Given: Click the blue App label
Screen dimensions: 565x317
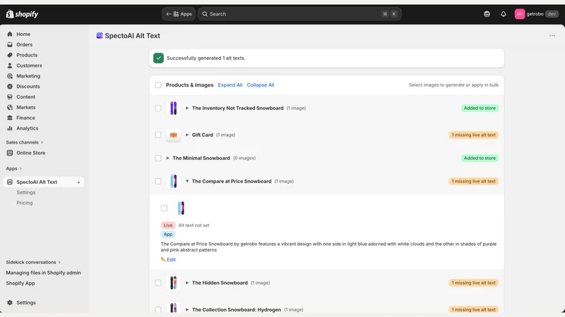Looking at the screenshot, I should tap(168, 235).
